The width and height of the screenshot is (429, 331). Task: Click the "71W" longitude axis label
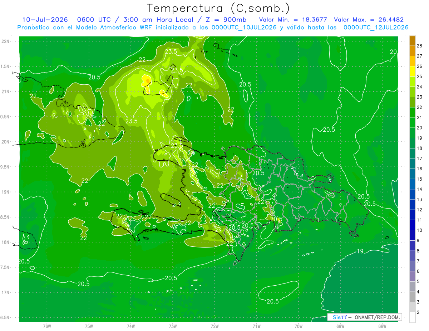tap(256, 326)
